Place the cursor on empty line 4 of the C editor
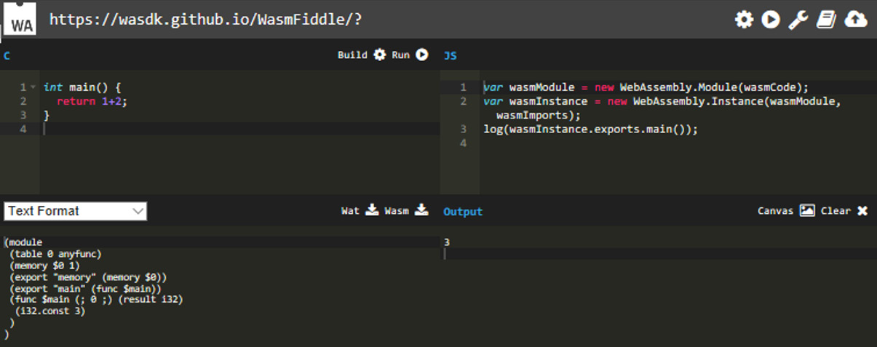 240,129
